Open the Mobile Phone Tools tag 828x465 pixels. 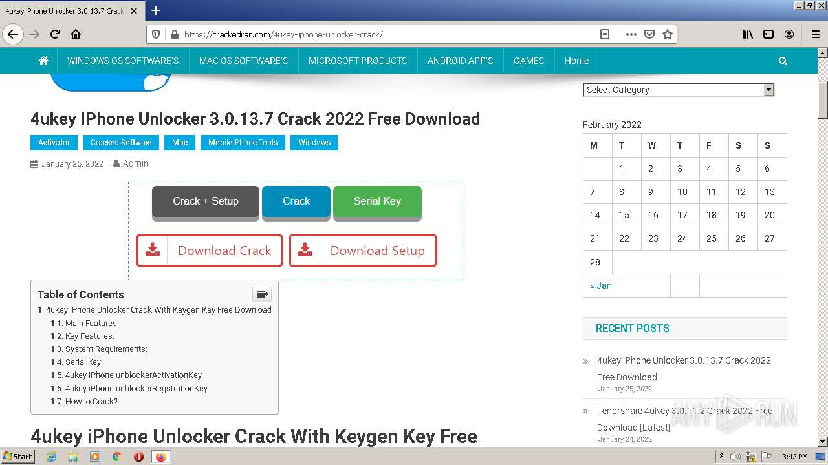click(x=243, y=143)
